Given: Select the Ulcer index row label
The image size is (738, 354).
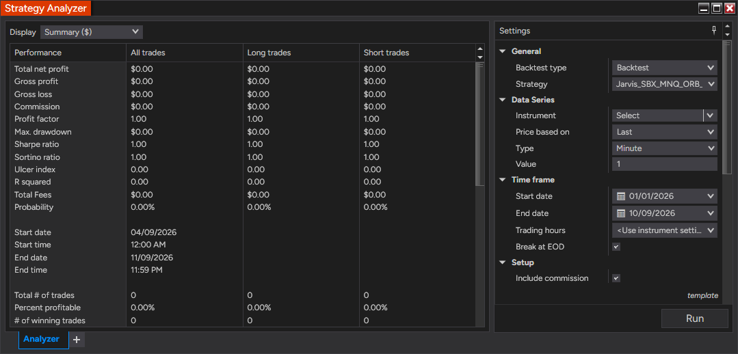Looking at the screenshot, I should click(x=35, y=169).
